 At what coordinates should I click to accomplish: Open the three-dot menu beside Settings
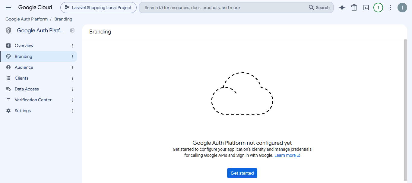[x=72, y=111]
